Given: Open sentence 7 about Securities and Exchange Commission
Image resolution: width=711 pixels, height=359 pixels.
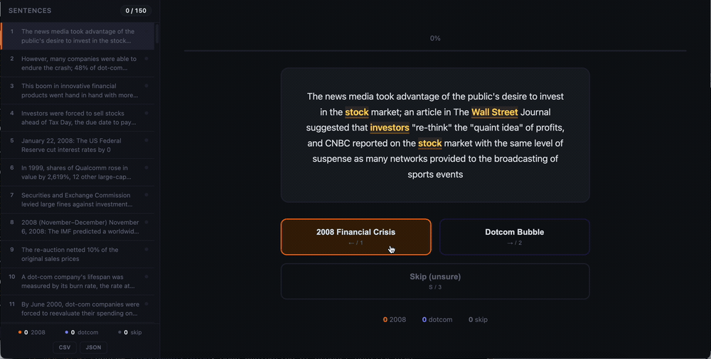Looking at the screenshot, I should pos(77,199).
